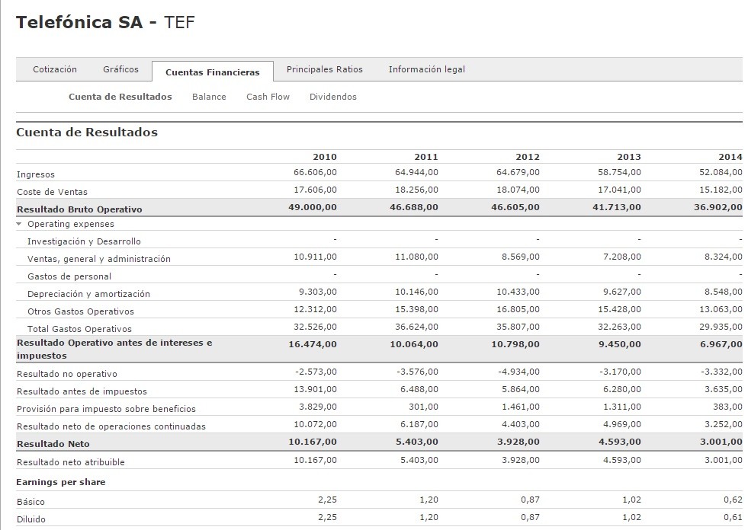
Task: Select continuing operations 2013 value 4.969,00
Action: coord(621,424)
